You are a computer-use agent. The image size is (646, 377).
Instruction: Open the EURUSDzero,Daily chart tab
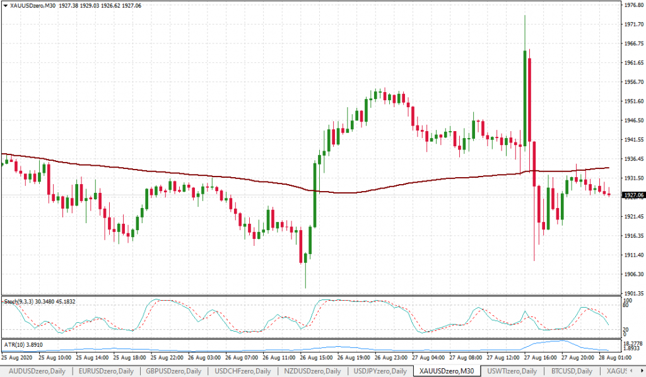[107, 371]
